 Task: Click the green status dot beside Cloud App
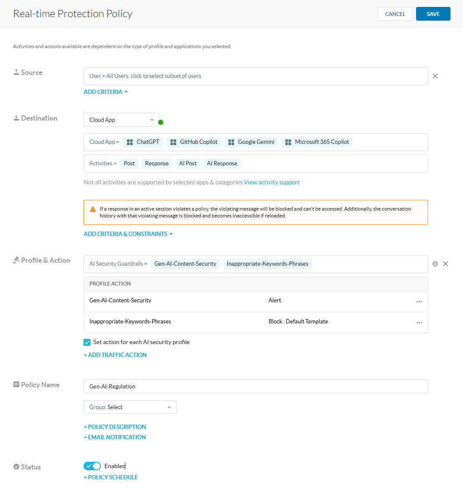161,122
